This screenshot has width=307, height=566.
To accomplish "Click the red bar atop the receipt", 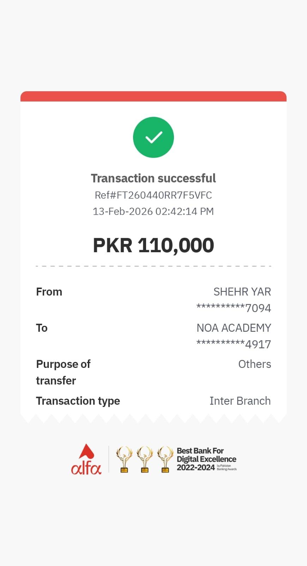I will 153,97.
